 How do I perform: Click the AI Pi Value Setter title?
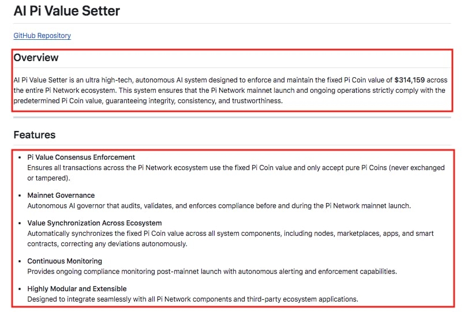tap(67, 11)
